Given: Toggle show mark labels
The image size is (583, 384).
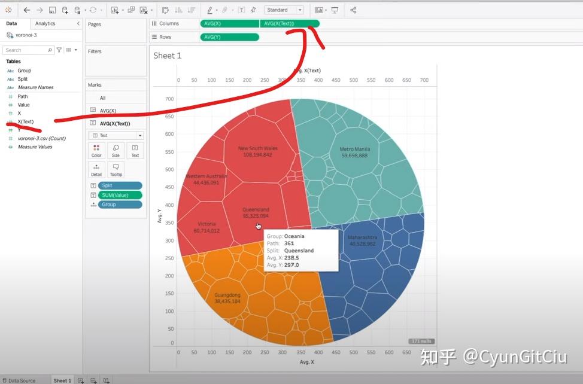Looking at the screenshot, I should coord(242,10).
